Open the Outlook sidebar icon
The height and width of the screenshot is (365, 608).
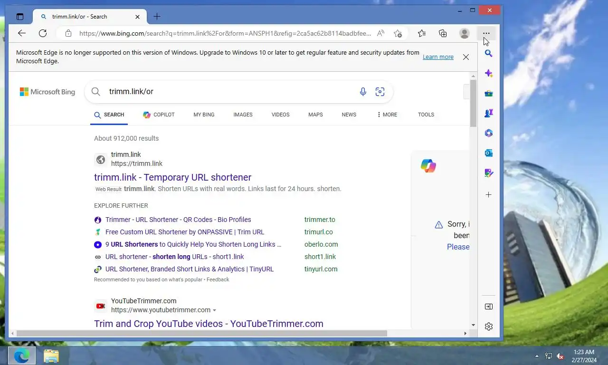click(488, 153)
